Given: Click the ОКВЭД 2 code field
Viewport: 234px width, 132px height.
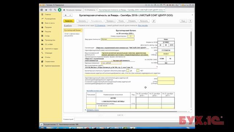Looking at the screenshot, I should coord(166,54).
